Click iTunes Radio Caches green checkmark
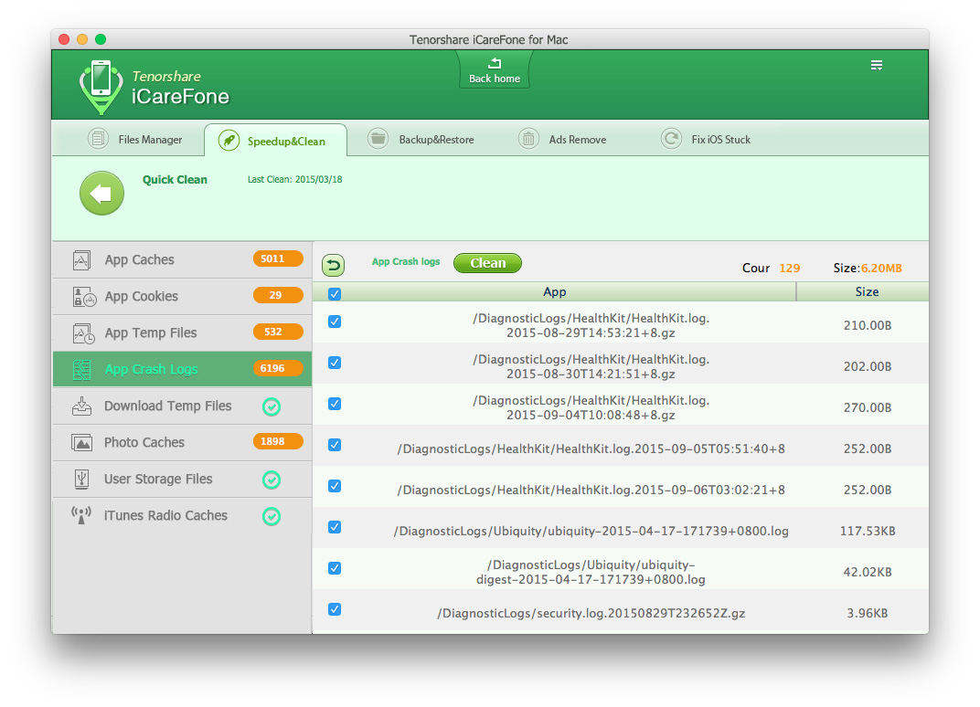980x707 pixels. (x=272, y=516)
